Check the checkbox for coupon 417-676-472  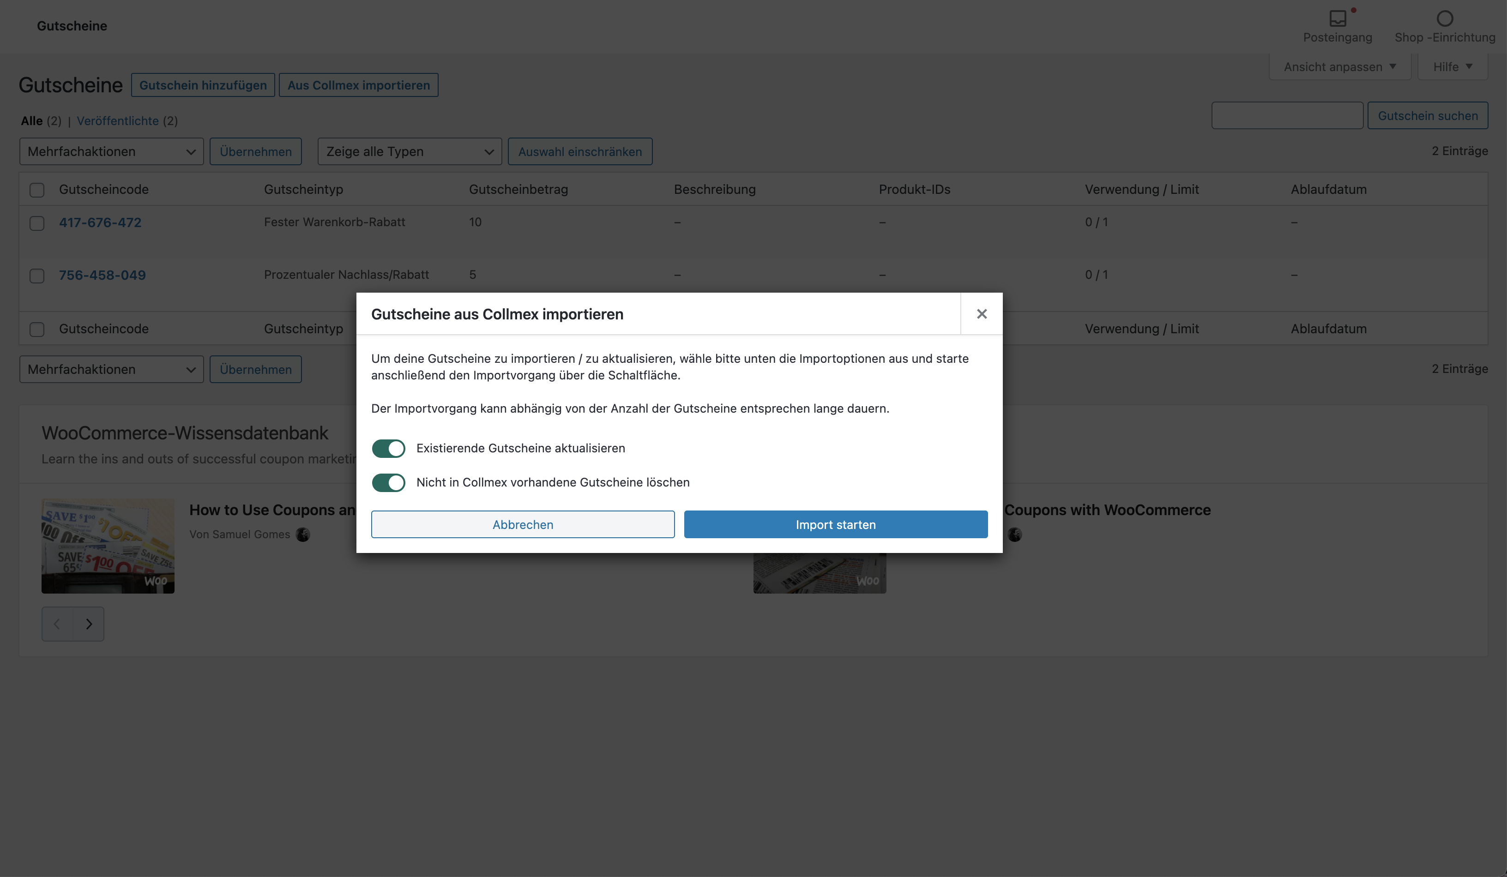point(37,223)
